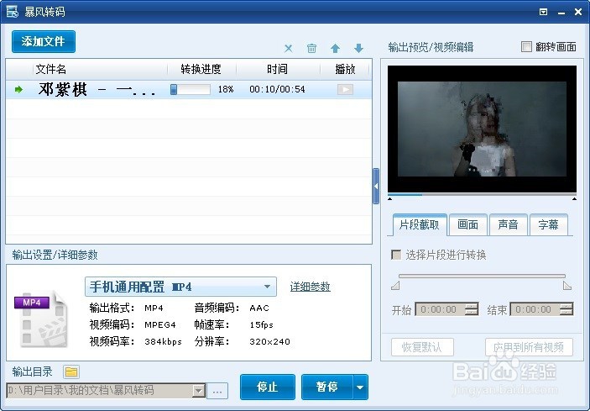Click the 00:10/00:54 time value

click(x=277, y=89)
